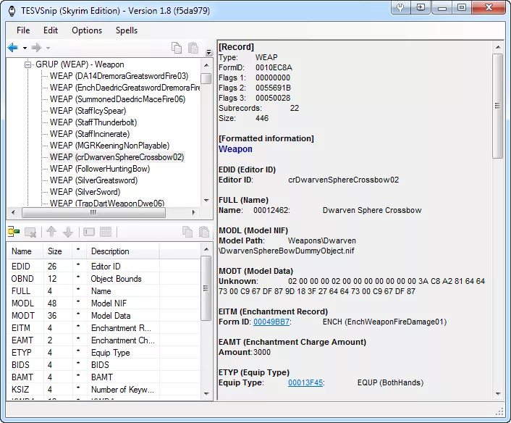Select the FULL Name subrecord row
The width and height of the screenshot is (511, 423).
[104, 291]
